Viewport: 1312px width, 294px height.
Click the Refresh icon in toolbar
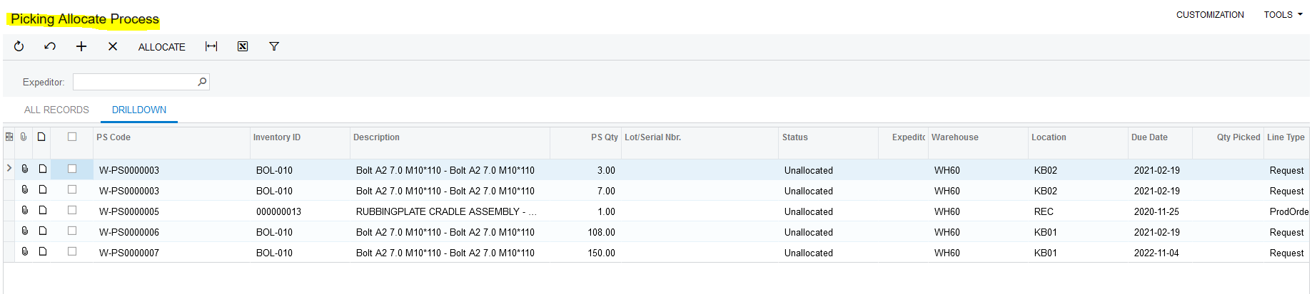pos(19,46)
